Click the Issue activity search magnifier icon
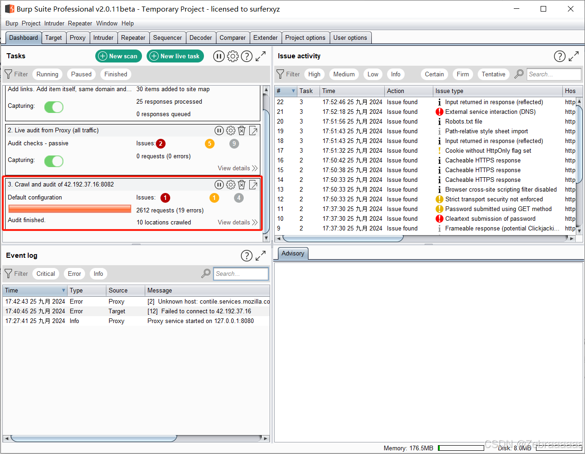Image resolution: width=585 pixels, height=454 pixels. click(519, 74)
